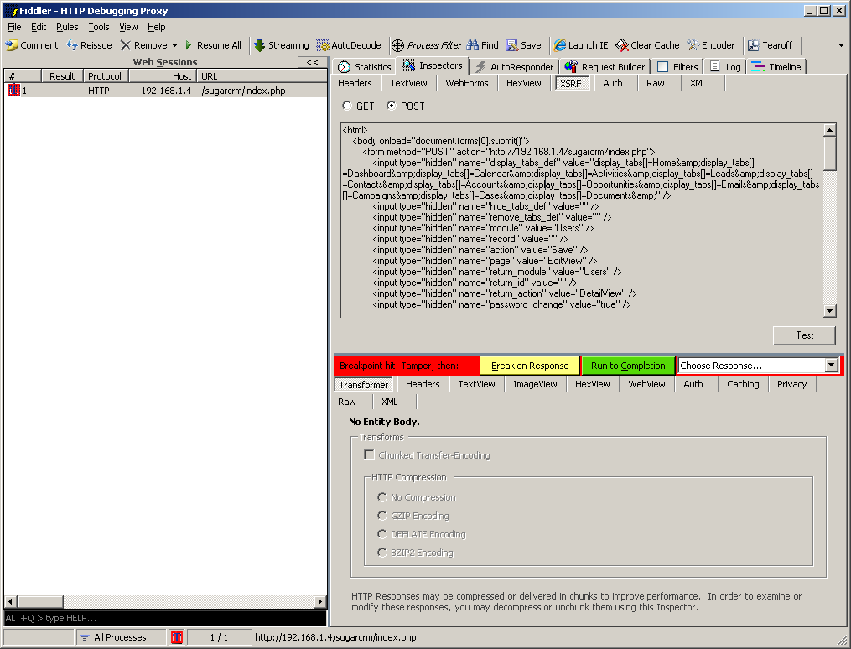Image resolution: width=851 pixels, height=649 pixels.
Task: Open the File menu
Action: [x=14, y=27]
